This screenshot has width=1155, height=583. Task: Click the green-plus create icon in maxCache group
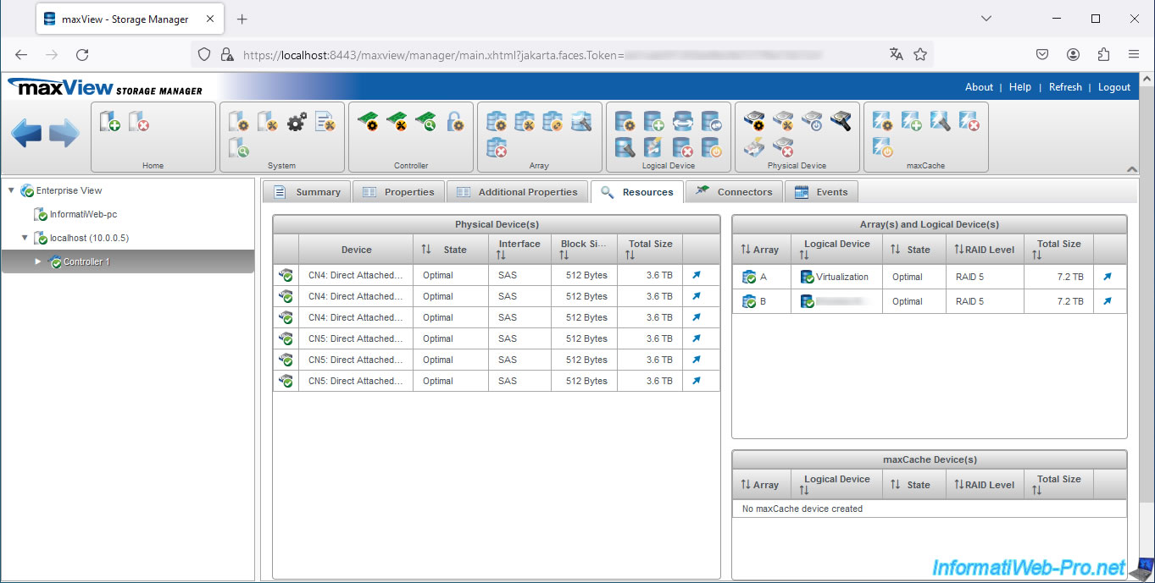click(x=911, y=123)
